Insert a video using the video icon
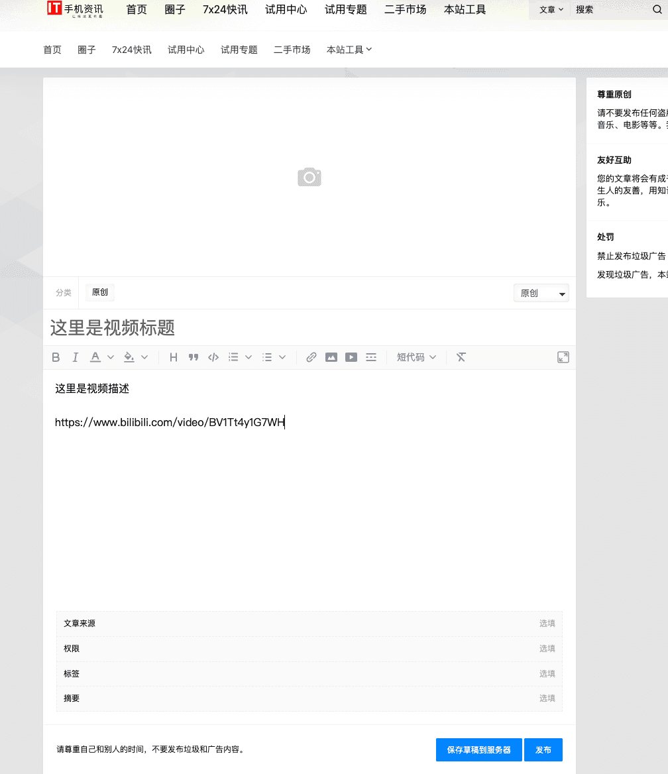668x774 pixels. (x=351, y=357)
